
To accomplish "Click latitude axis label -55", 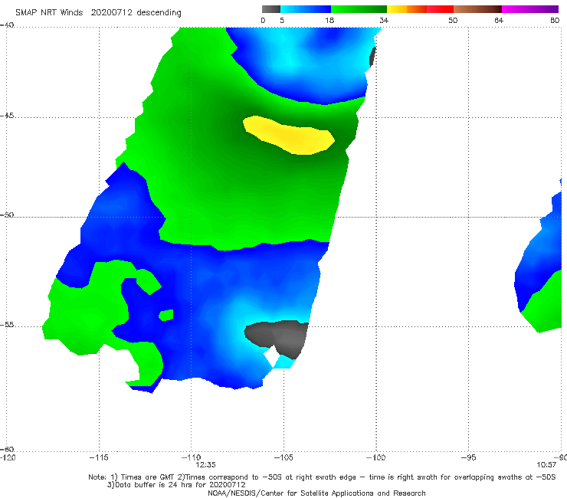I will tap(7, 325).
